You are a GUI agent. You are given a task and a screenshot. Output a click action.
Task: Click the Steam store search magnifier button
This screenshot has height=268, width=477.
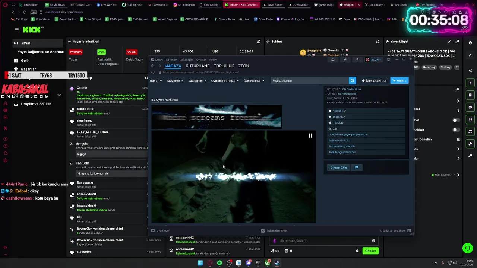click(x=352, y=80)
